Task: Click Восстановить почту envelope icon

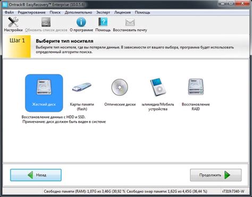Action: (130, 22)
